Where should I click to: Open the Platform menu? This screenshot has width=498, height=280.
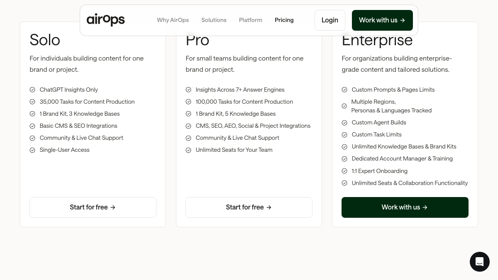coord(251,20)
